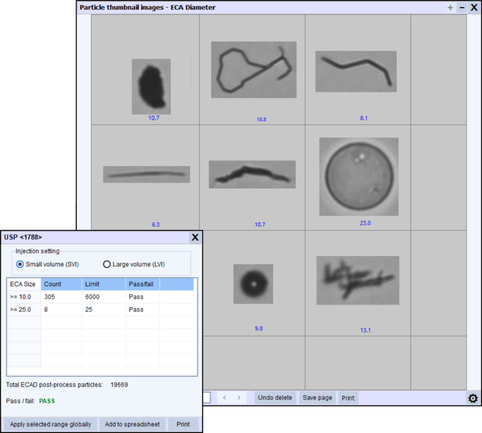This screenshot has height=433, width=482.
Task: Print the particle thumbnail page
Action: [348, 398]
